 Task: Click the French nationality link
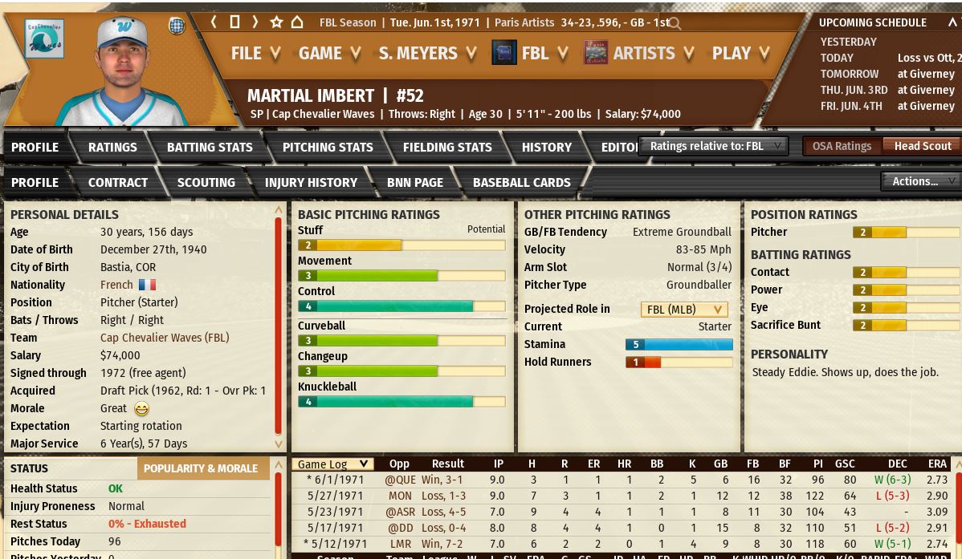(116, 285)
